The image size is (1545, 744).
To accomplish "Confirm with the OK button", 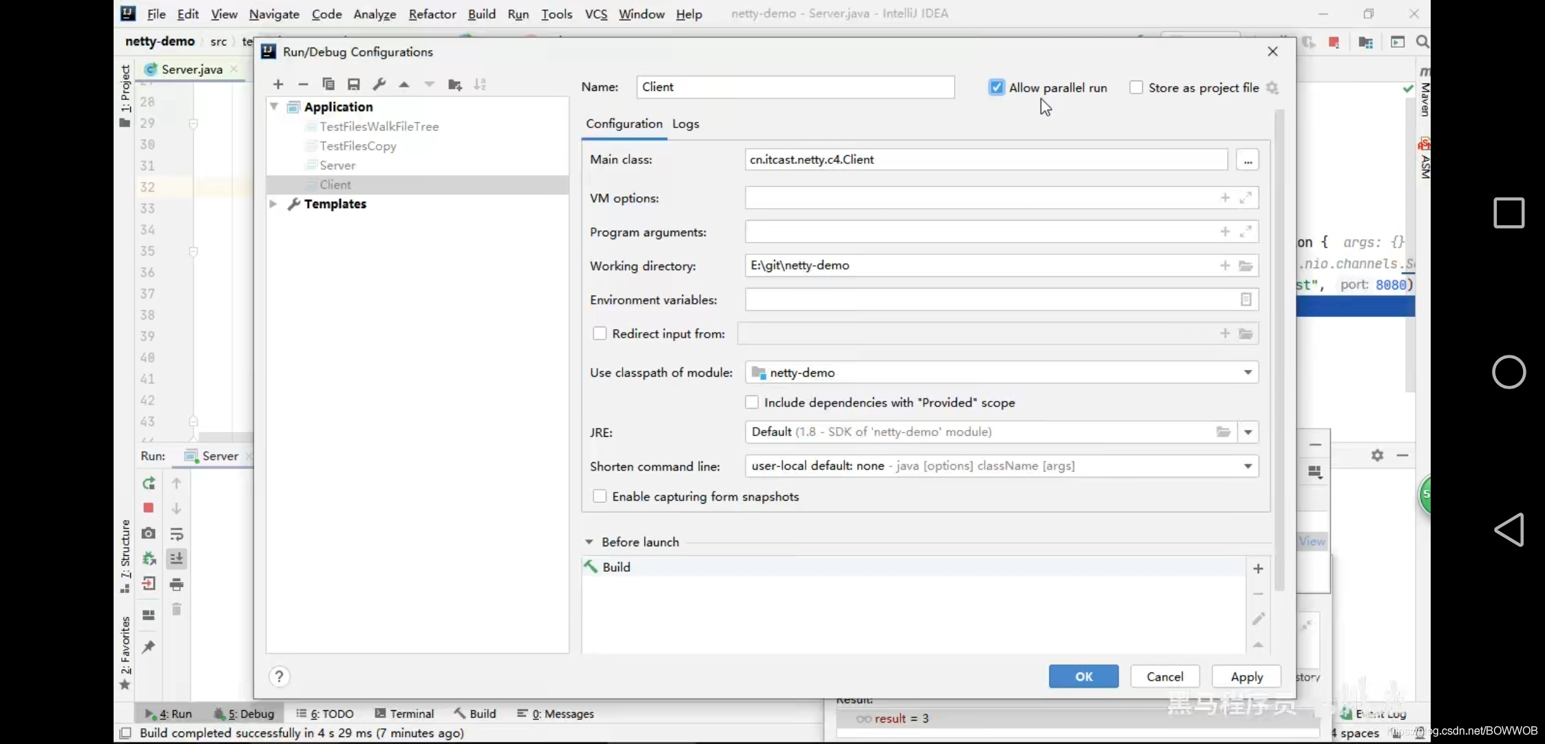I will coord(1084,676).
